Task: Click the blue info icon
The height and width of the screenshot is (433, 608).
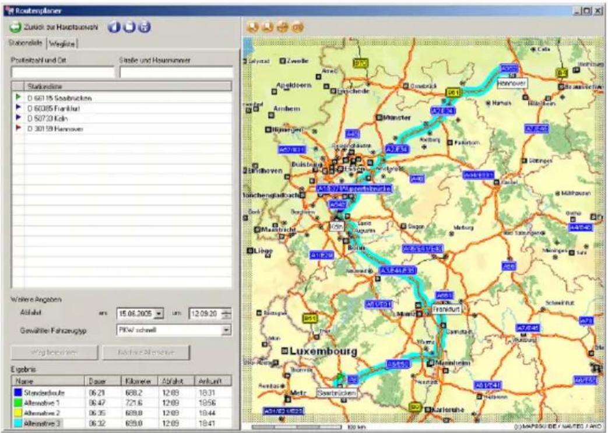Action: [114, 27]
